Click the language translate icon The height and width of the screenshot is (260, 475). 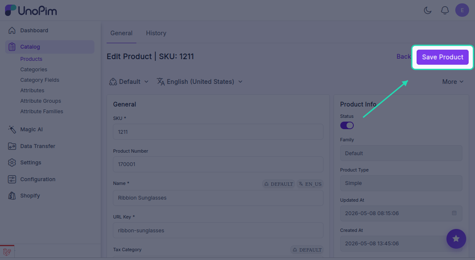(161, 82)
